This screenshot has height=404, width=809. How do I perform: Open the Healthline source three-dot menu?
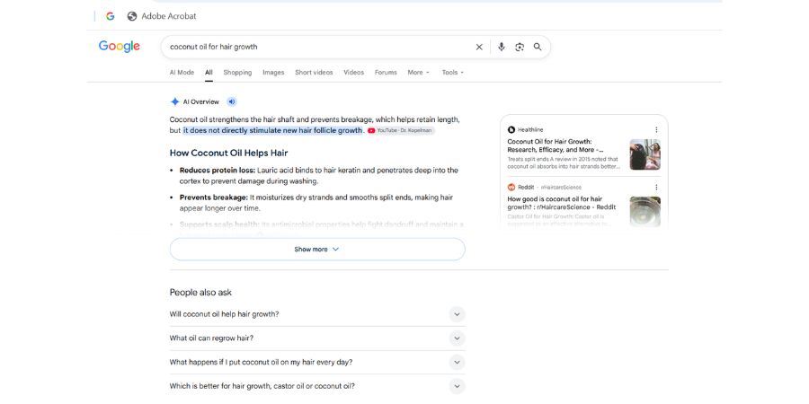(656, 130)
